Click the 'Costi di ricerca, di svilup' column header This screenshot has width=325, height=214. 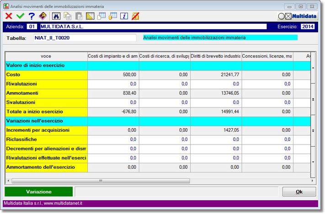pos(165,56)
